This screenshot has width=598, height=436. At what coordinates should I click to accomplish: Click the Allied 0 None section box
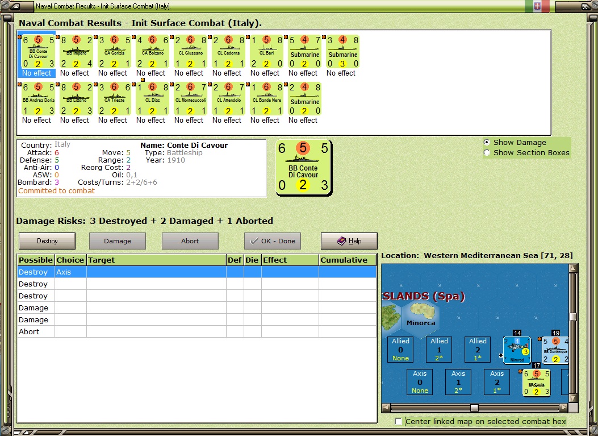tap(400, 350)
